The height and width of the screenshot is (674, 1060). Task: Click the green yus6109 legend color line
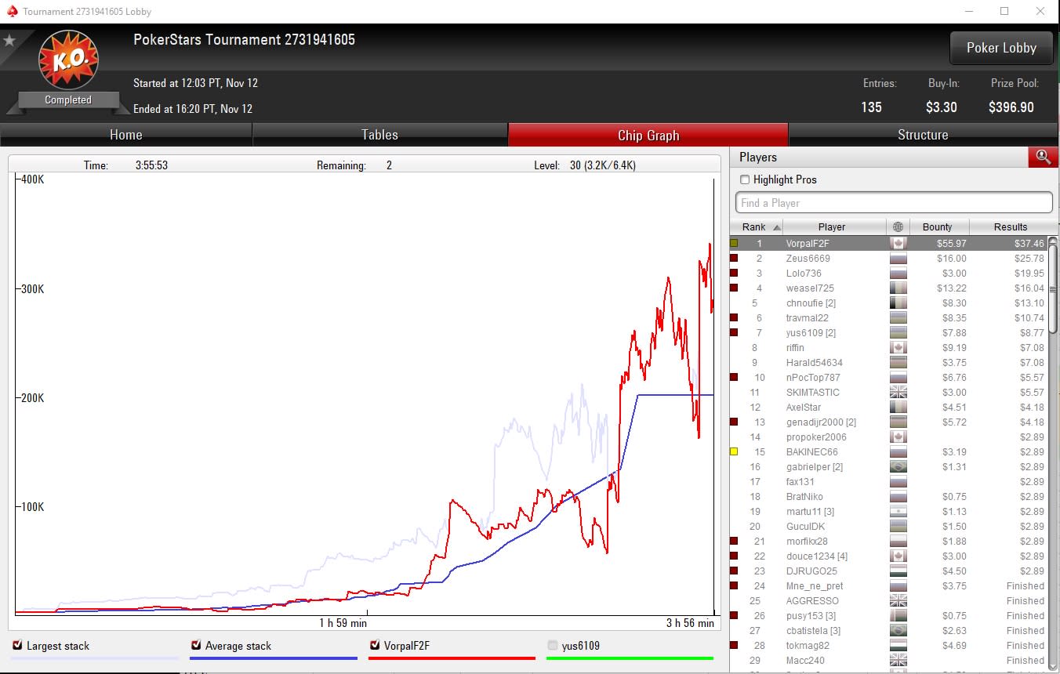pyautogui.click(x=630, y=658)
